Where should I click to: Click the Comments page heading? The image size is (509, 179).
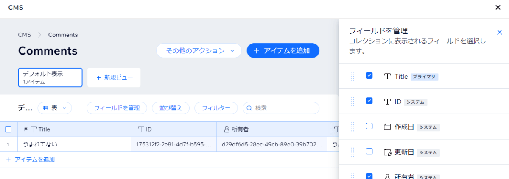pyautogui.click(x=48, y=51)
